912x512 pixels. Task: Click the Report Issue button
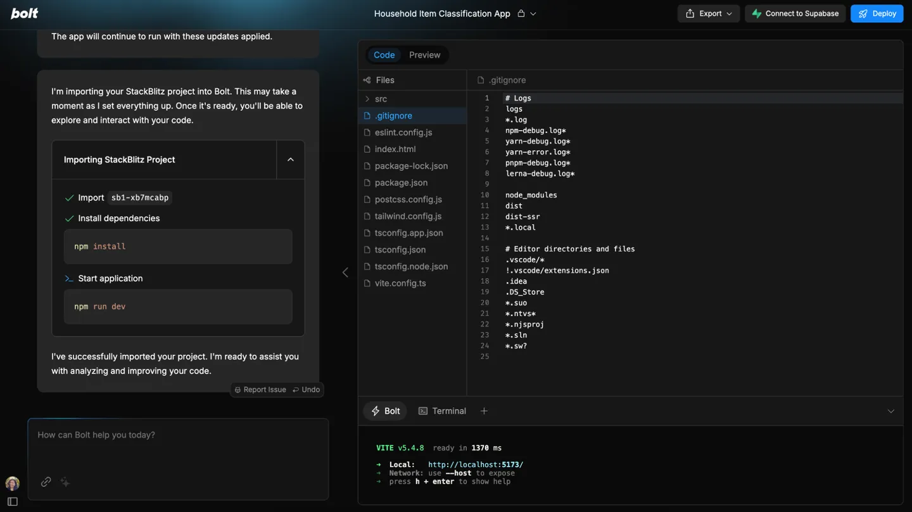[x=260, y=390]
